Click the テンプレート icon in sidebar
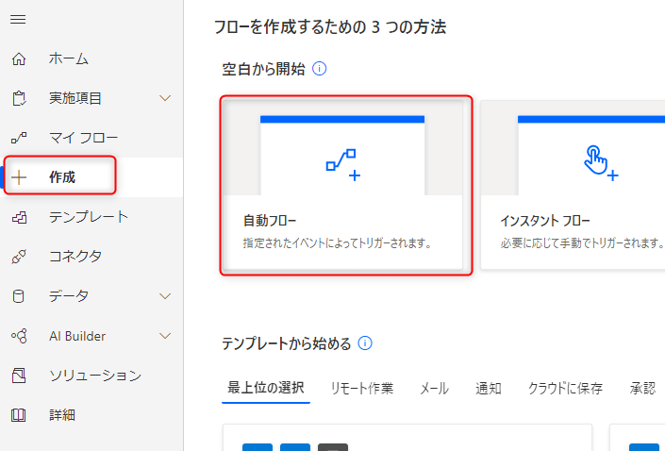Screen dimensions: 665x451 (19, 217)
